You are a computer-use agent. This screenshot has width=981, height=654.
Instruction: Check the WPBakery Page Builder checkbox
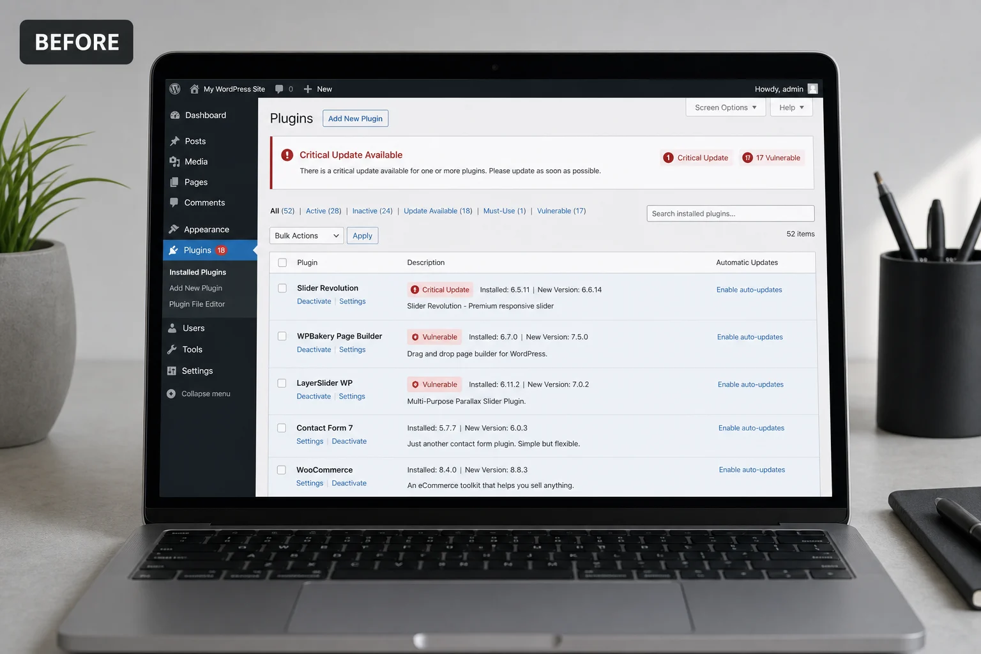click(282, 336)
